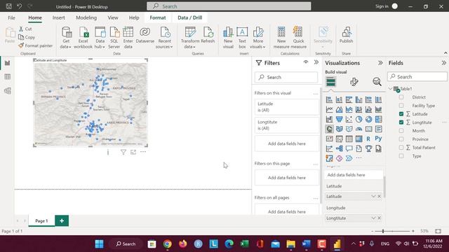
Task: Collapse the Filters pane
Action: [x=316, y=62]
